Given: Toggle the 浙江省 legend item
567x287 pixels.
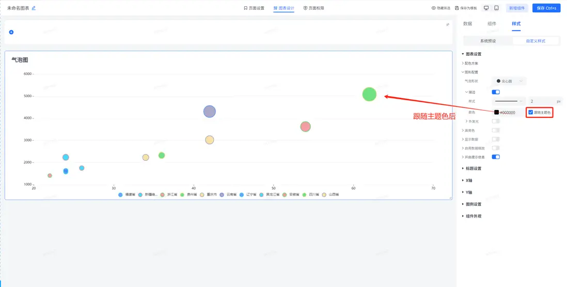Looking at the screenshot, I should [168, 195].
